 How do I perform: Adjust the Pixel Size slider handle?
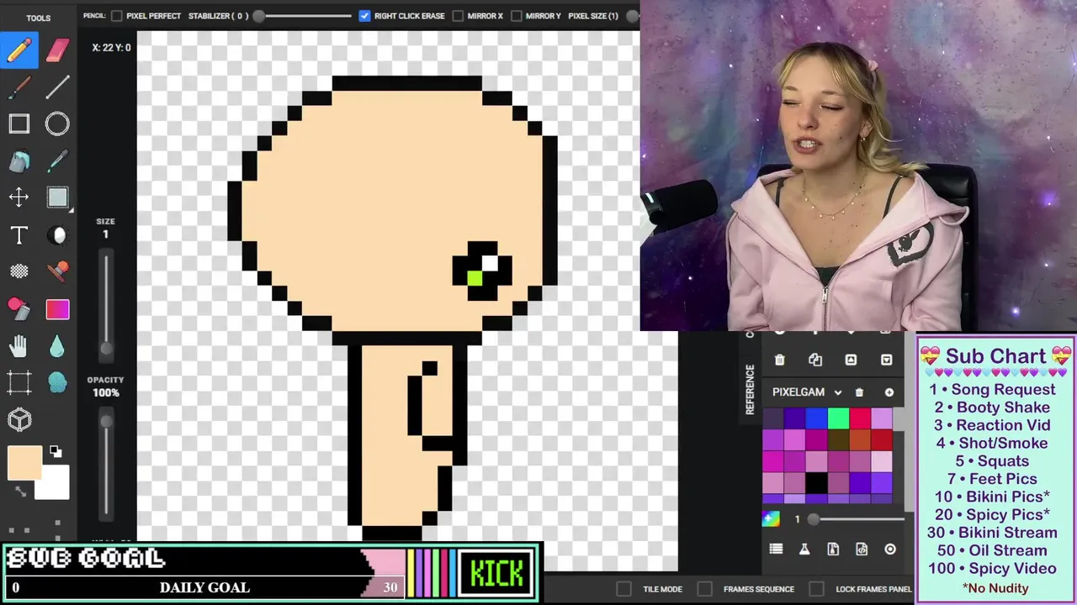[x=632, y=16]
